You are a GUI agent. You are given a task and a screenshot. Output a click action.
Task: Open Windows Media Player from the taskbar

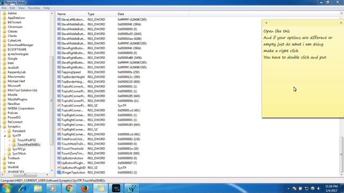pyautogui.click(x=53, y=188)
